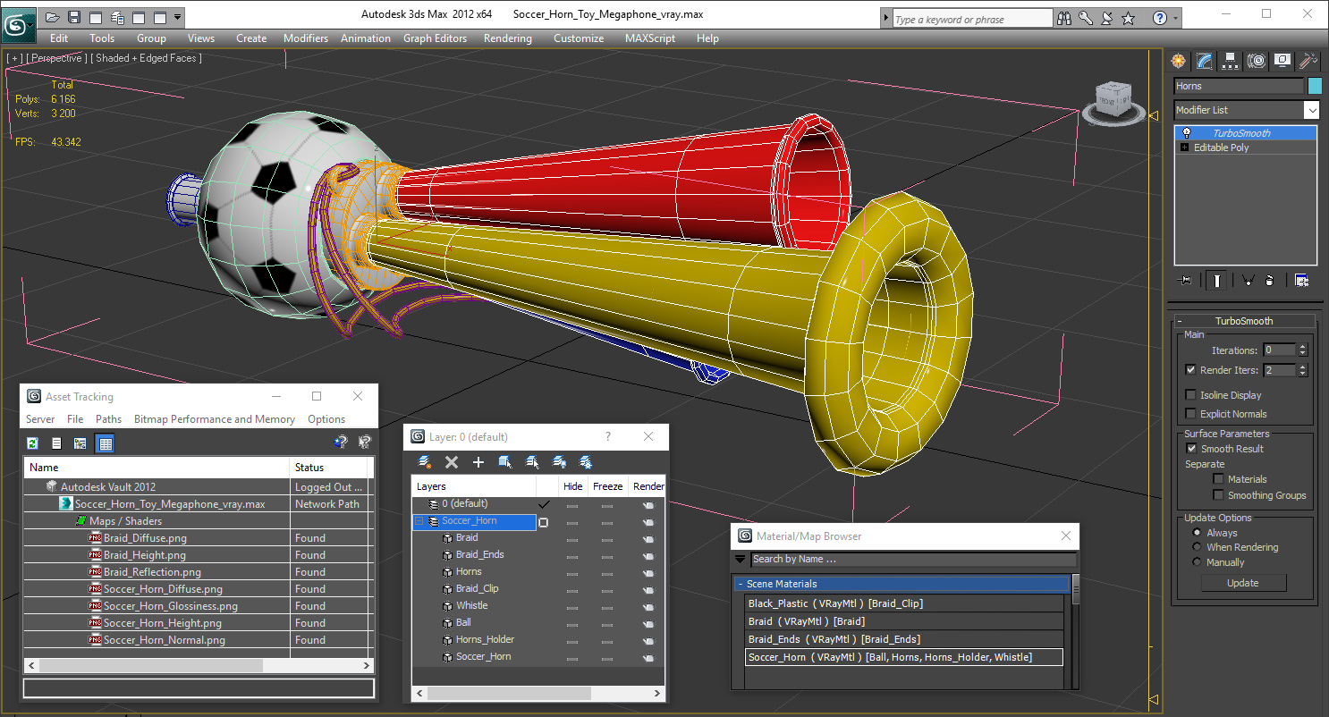
Task: Open the Rendering menu
Action: pos(507,38)
